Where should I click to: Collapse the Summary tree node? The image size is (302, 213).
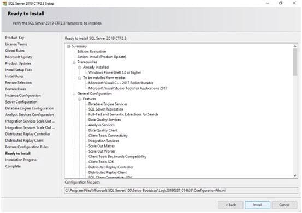pyautogui.click(x=68, y=46)
